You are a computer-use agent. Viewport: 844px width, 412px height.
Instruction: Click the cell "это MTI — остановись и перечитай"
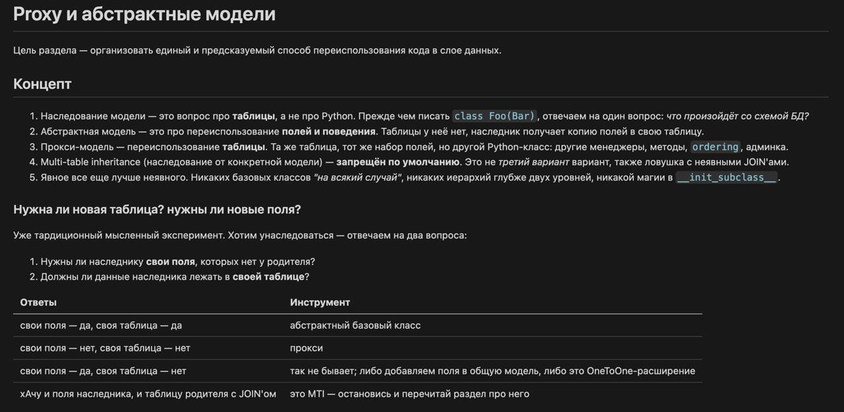click(x=409, y=394)
